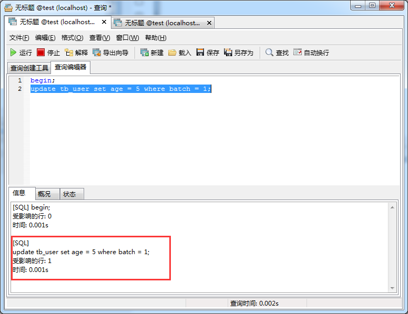Click the Load (载入) folder icon
408x314 pixels.
click(172, 53)
